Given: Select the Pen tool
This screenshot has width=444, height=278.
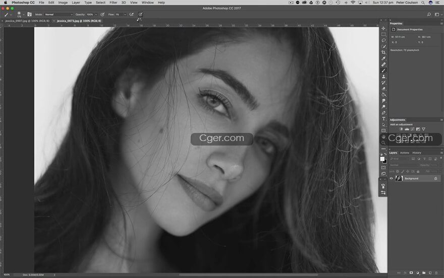Looking at the screenshot, I should click(x=383, y=113).
